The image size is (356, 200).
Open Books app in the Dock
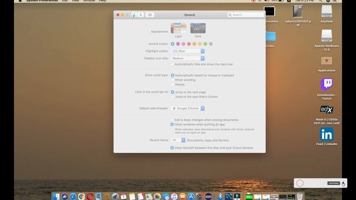pyautogui.click(x=182, y=196)
